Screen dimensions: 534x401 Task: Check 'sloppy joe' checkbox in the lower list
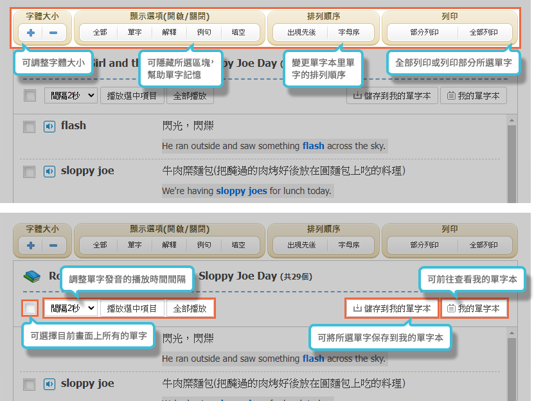pos(29,385)
